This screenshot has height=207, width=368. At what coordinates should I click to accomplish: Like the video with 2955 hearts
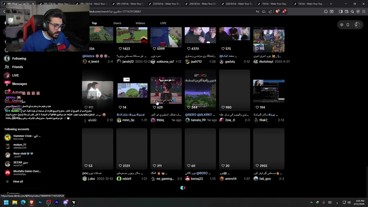[x=257, y=166]
